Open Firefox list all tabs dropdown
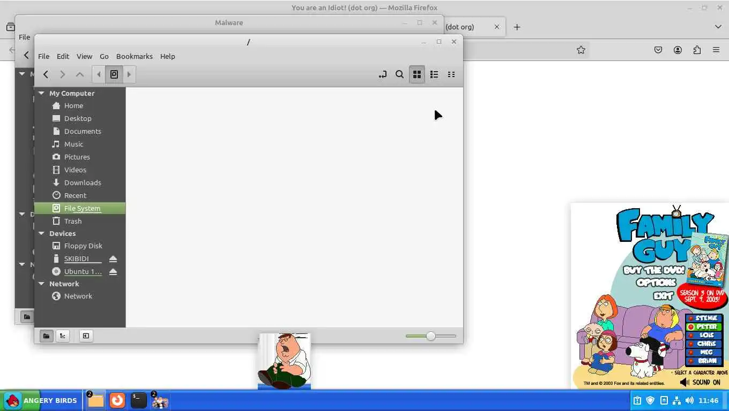The width and height of the screenshot is (729, 411). click(x=718, y=27)
